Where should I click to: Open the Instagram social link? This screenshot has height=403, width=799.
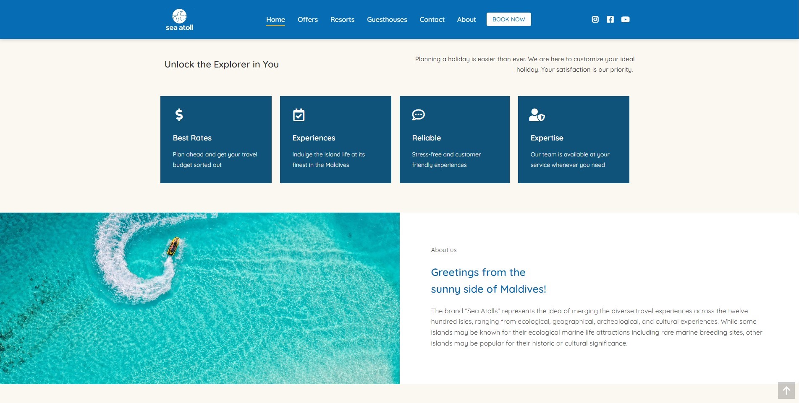[x=595, y=19]
